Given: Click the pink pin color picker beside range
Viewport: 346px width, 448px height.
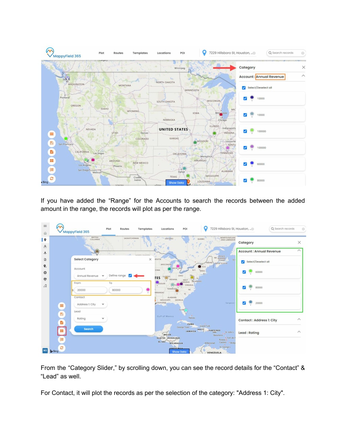Looking at the screenshot, I should coord(148,290).
